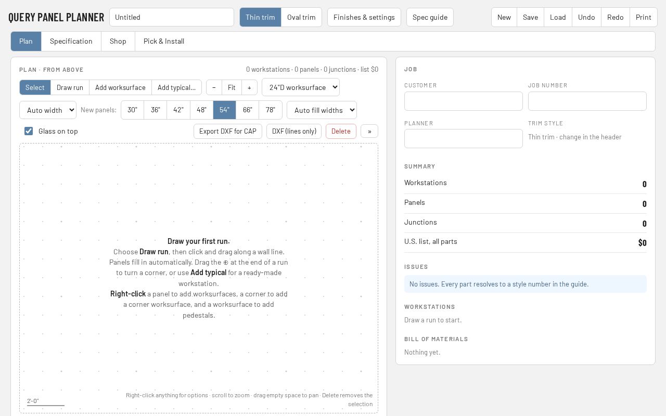Focus the Untitled project name field
The width and height of the screenshot is (666, 416).
point(172,17)
